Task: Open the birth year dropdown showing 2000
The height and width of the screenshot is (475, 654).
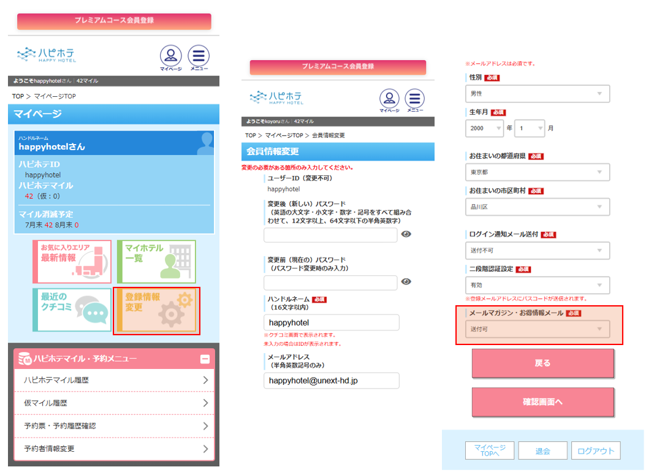Action: (484, 128)
